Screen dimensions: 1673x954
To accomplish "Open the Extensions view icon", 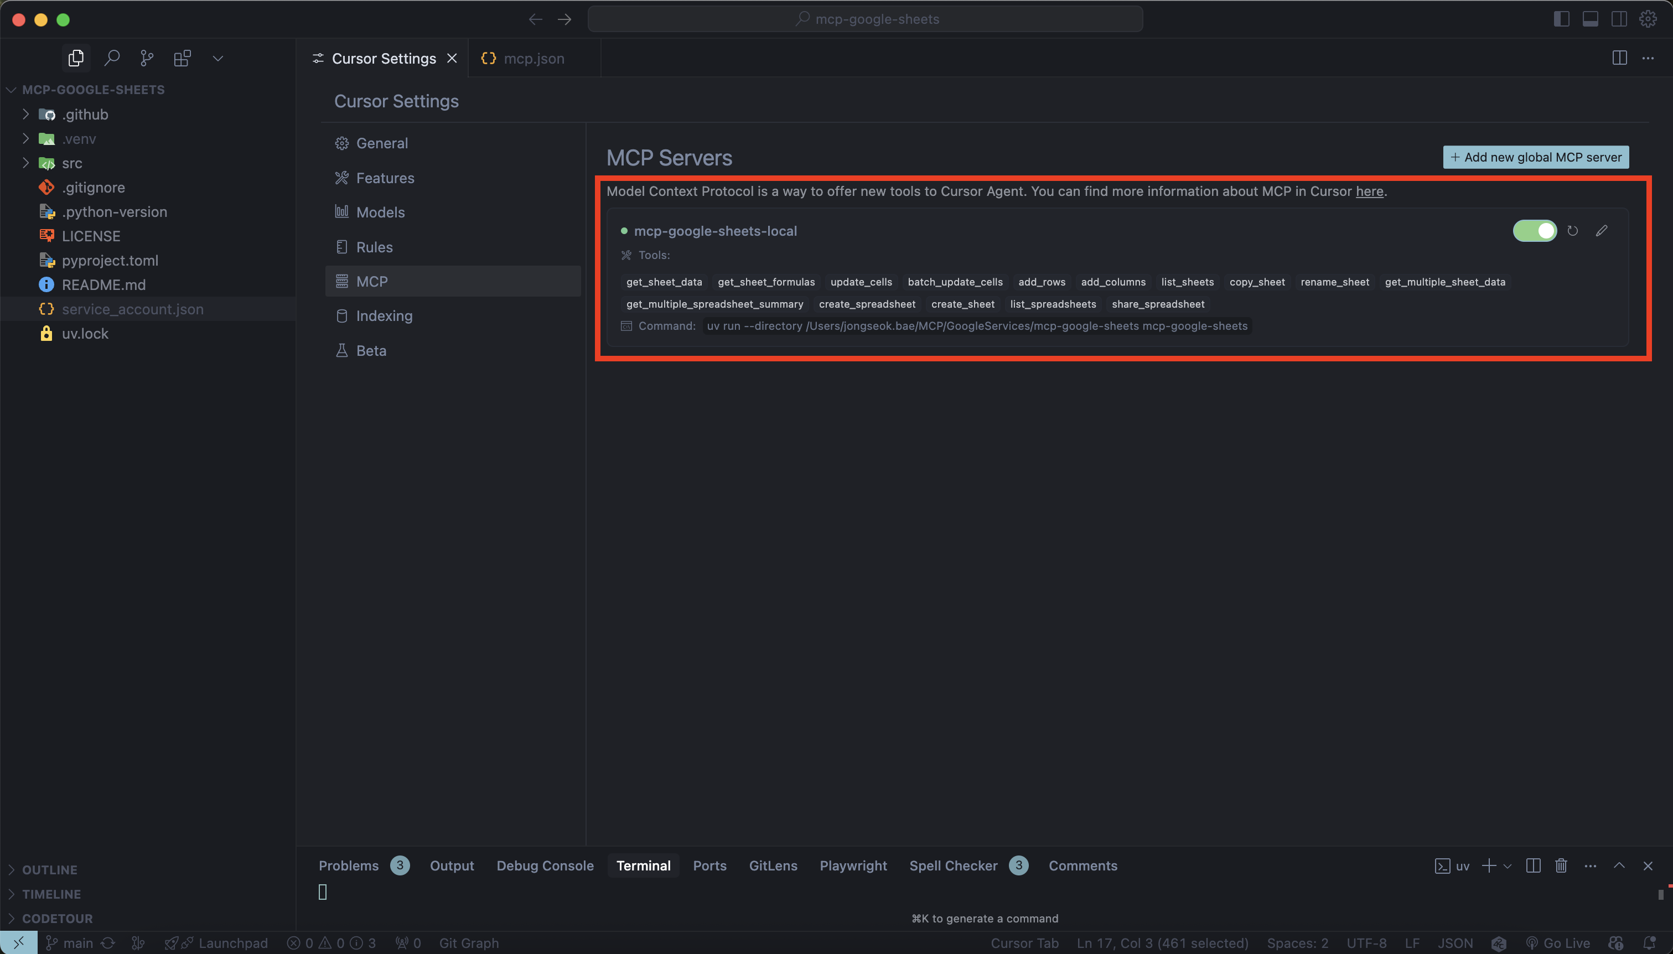I will pyautogui.click(x=182, y=58).
